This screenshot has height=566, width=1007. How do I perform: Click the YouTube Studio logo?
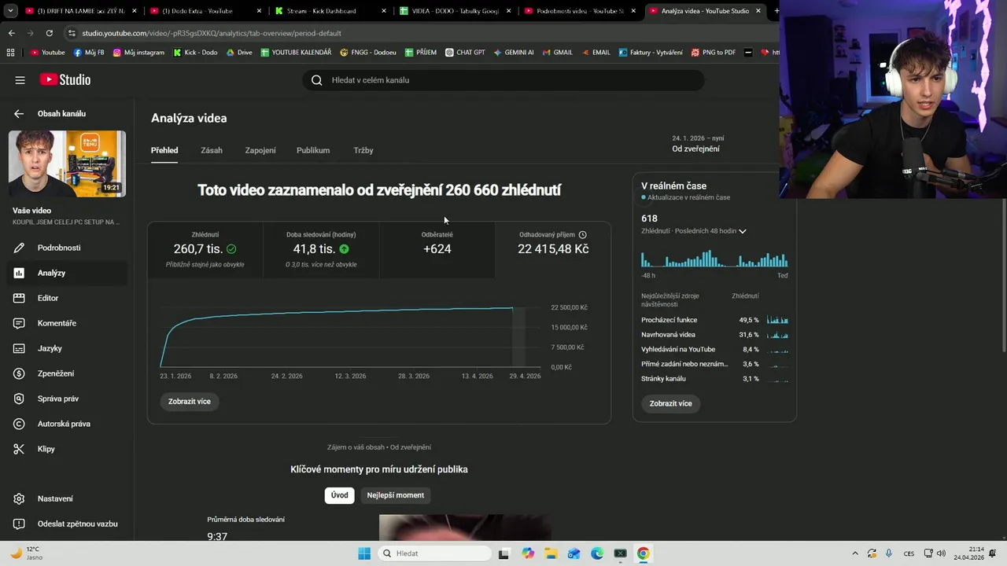point(65,80)
